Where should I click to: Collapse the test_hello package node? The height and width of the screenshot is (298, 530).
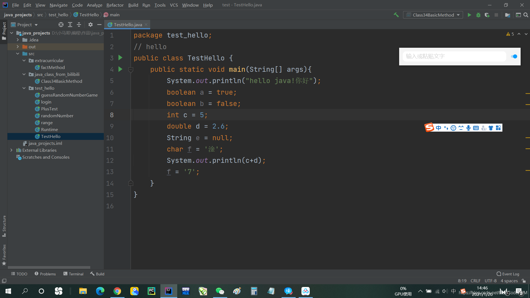click(x=24, y=88)
